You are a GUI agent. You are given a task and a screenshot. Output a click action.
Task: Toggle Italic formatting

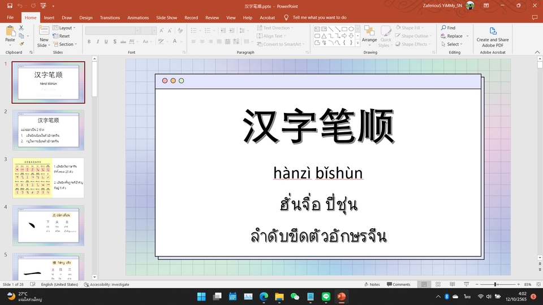click(98, 41)
